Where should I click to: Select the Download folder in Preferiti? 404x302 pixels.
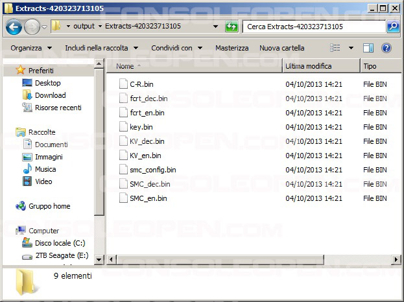point(50,95)
